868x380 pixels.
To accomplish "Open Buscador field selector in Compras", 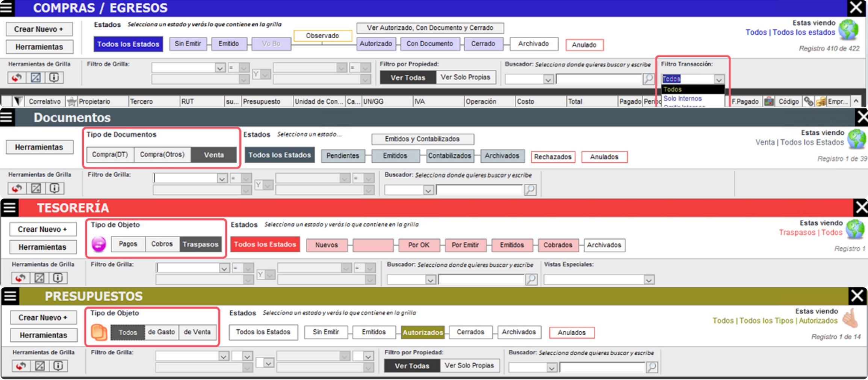I will click(548, 80).
